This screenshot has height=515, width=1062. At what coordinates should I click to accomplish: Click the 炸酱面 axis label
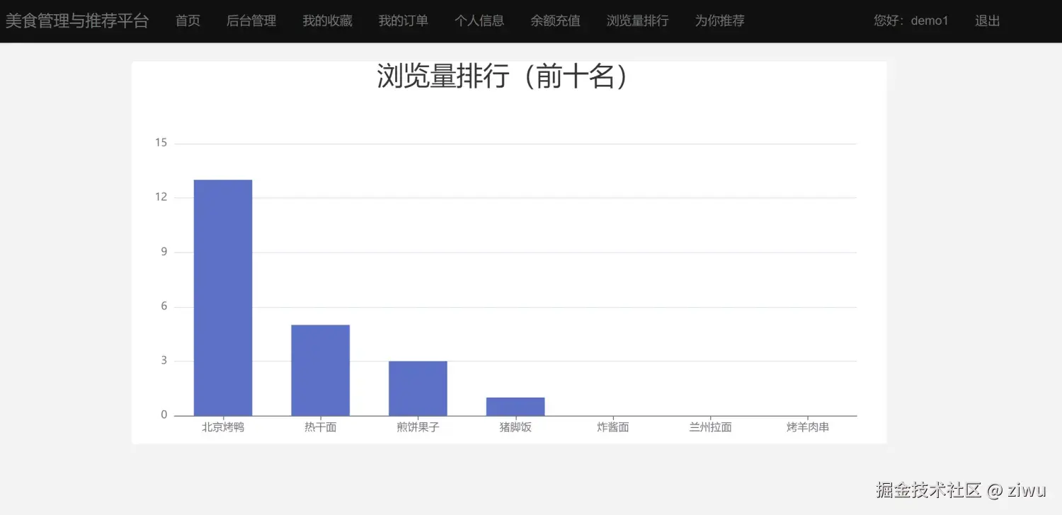[613, 427]
